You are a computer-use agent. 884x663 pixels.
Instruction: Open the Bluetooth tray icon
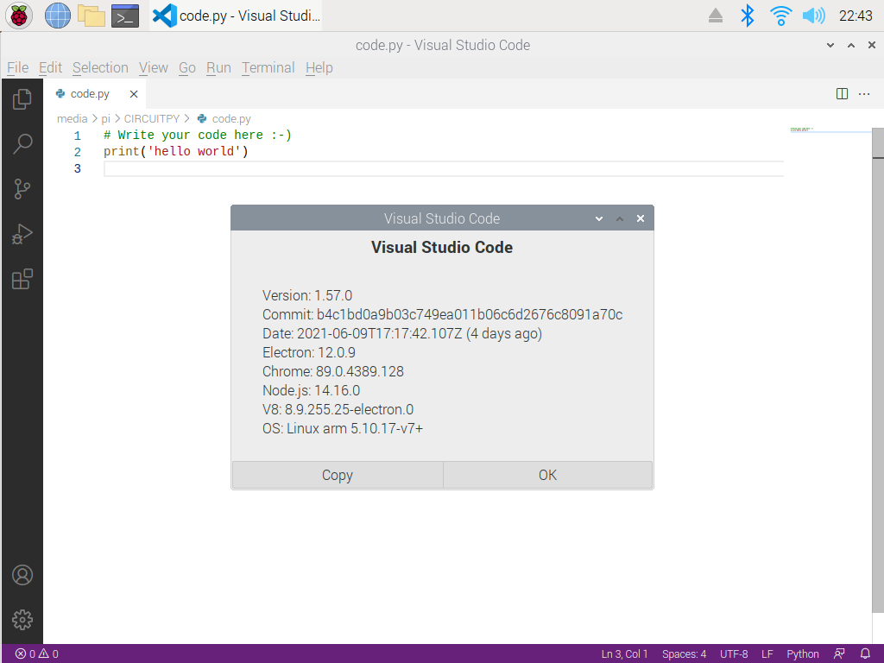point(747,16)
